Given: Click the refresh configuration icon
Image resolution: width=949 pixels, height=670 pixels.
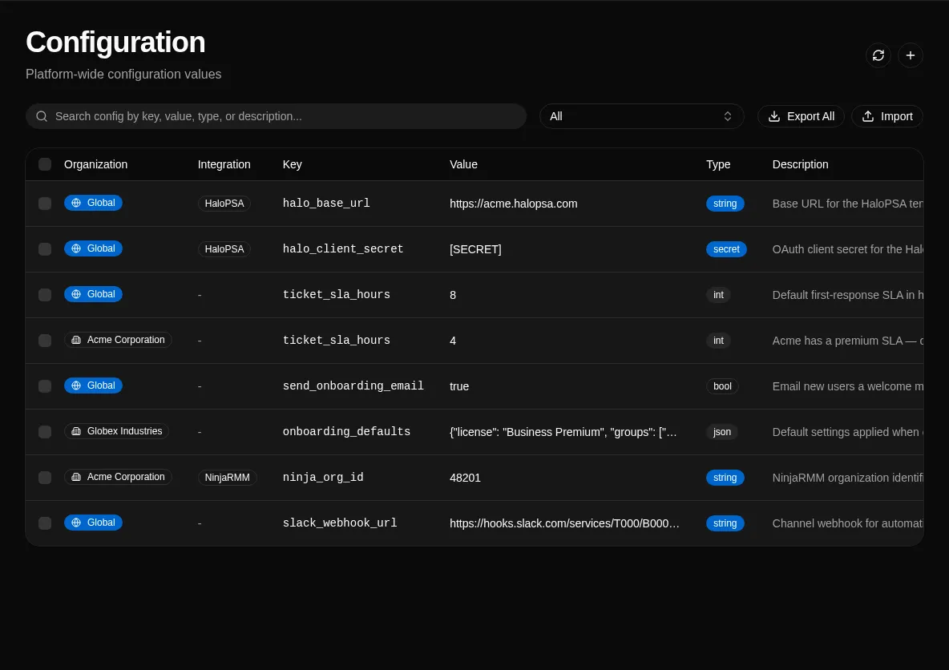Looking at the screenshot, I should click(x=878, y=55).
